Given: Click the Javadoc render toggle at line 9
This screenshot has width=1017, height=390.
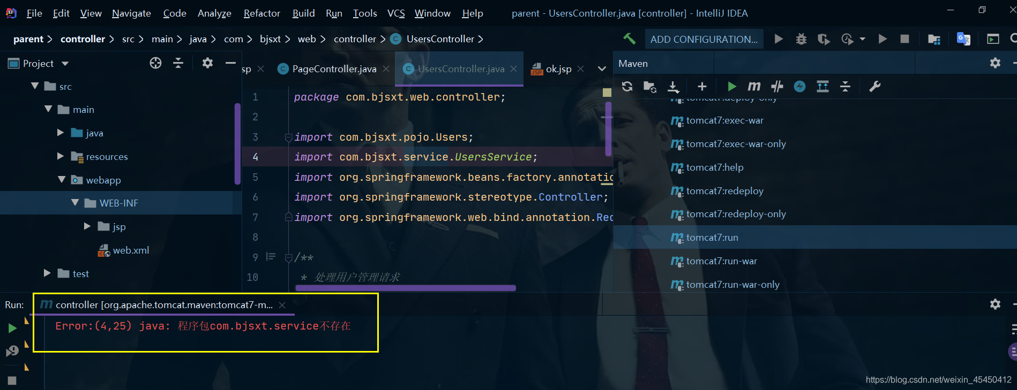Looking at the screenshot, I should tap(271, 257).
